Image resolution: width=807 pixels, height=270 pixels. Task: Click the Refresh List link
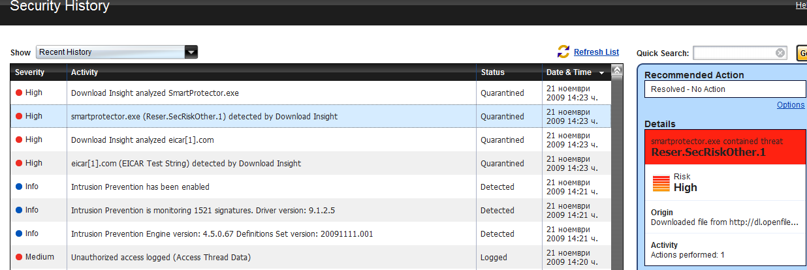[596, 52]
